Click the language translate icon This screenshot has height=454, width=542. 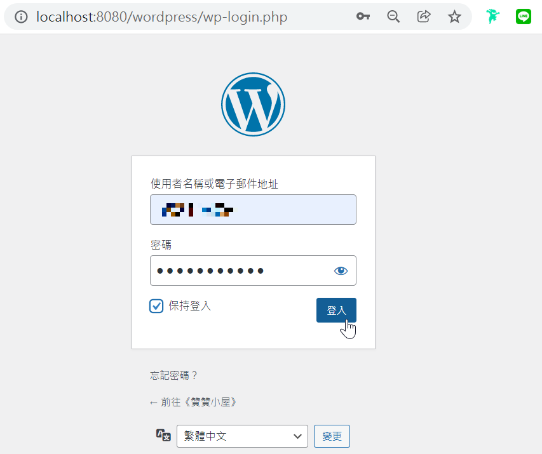click(163, 435)
